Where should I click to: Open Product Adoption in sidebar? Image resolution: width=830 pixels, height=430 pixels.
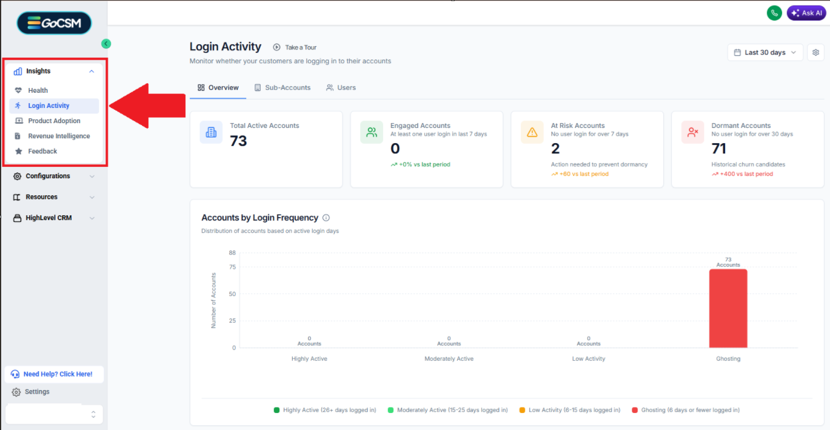point(54,121)
